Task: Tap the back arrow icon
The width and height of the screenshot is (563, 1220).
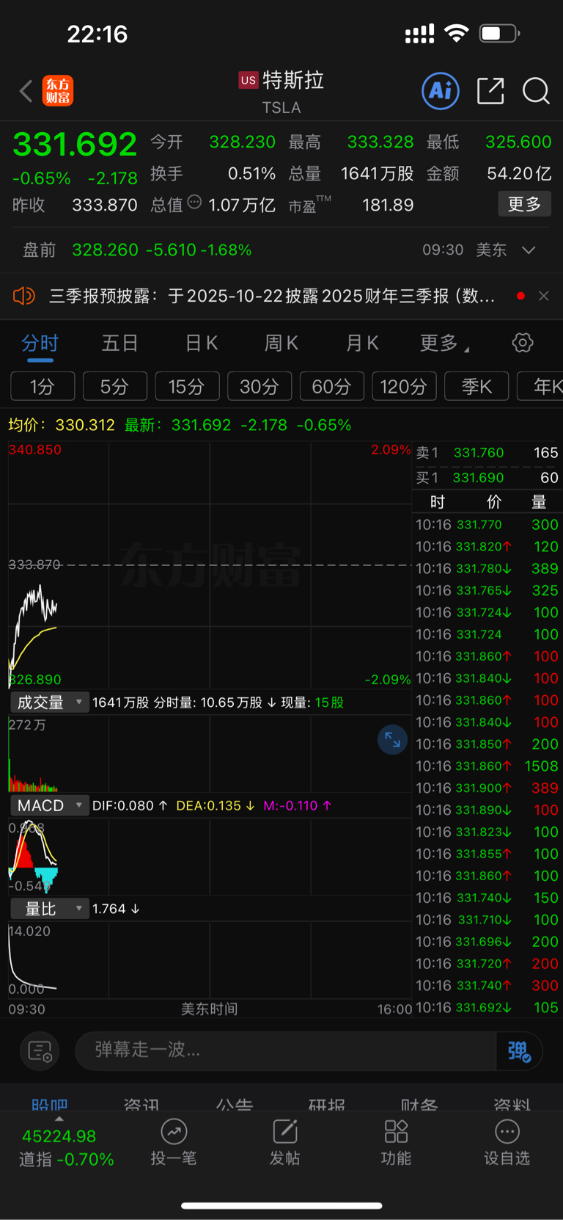Action: 26,91
